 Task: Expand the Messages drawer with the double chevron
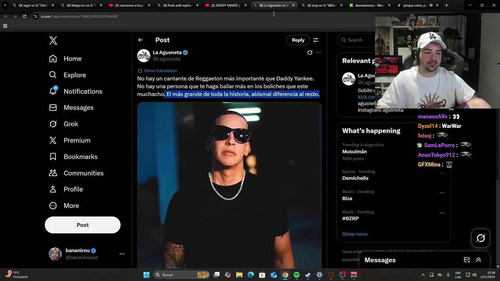click(479, 260)
